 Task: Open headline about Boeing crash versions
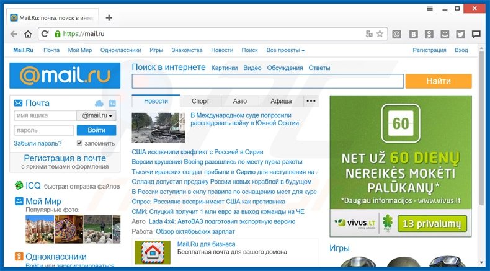(x=217, y=162)
